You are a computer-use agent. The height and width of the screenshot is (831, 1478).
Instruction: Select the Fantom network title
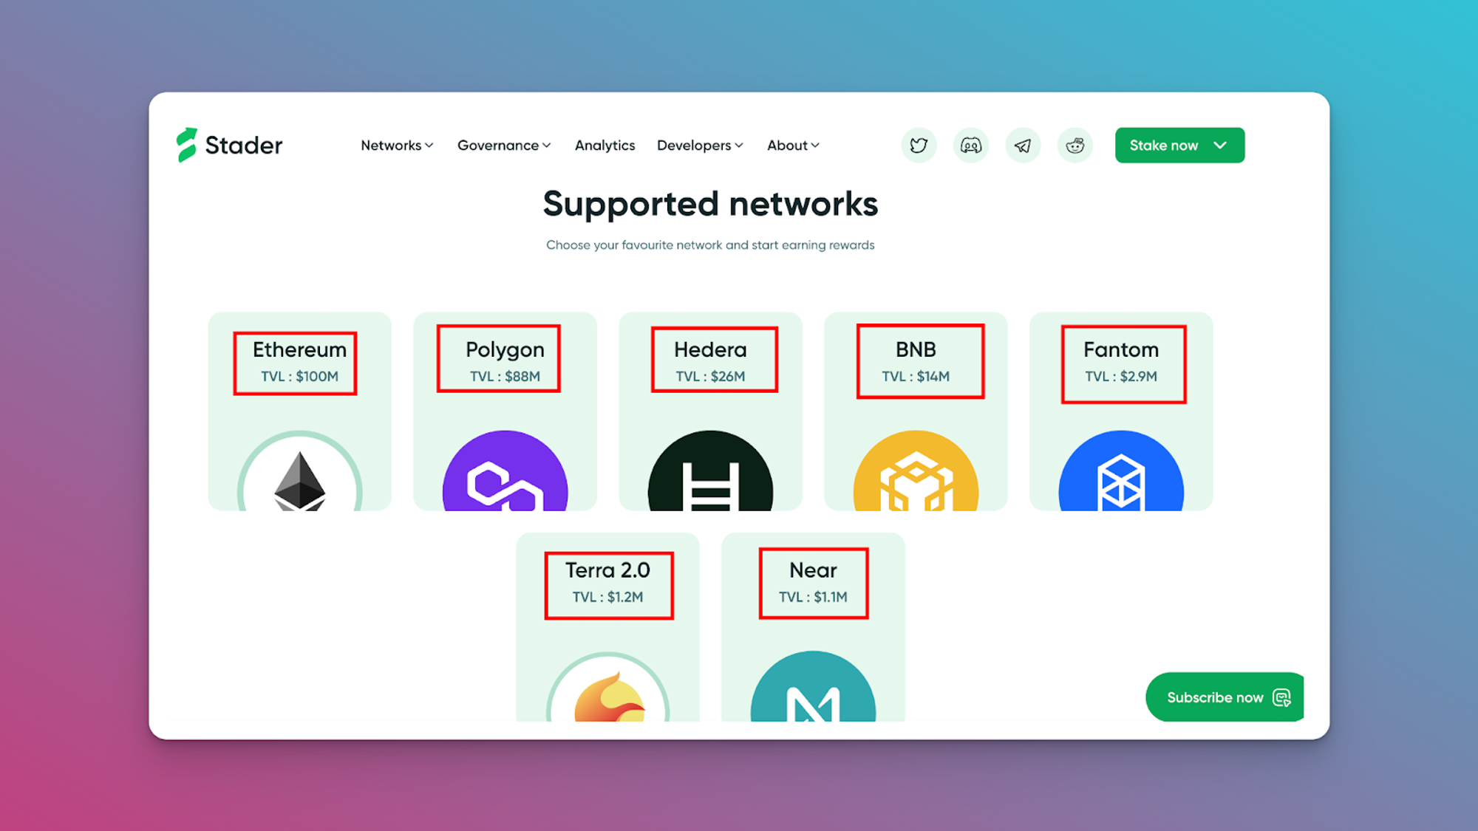pos(1121,349)
